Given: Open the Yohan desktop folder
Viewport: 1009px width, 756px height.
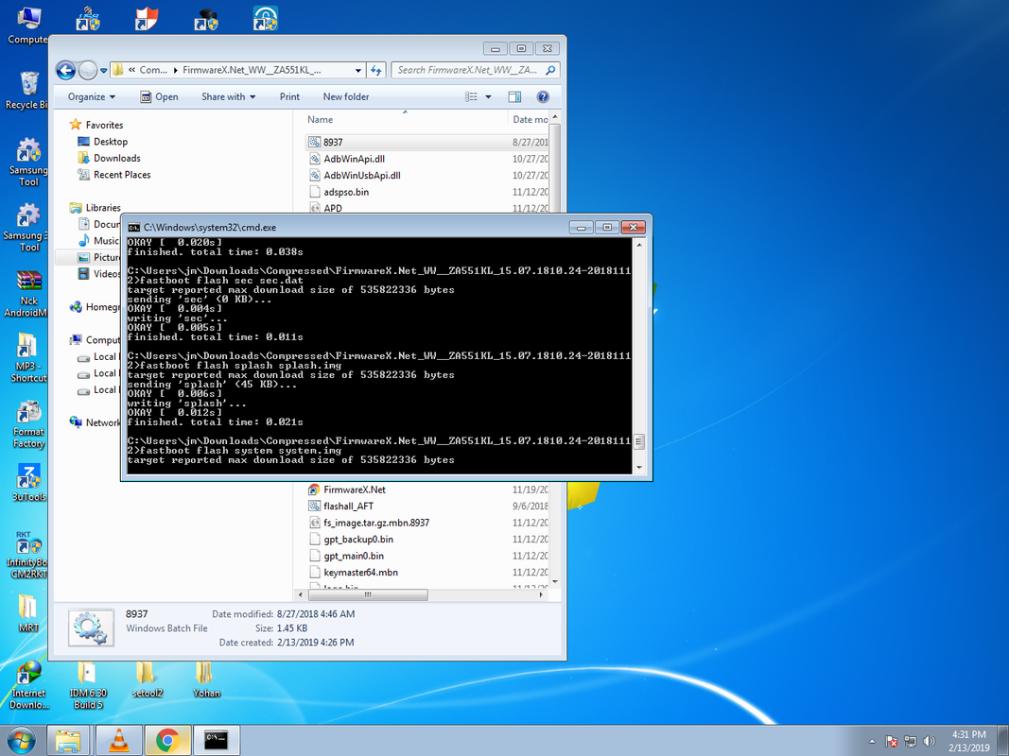Looking at the screenshot, I should (206, 679).
